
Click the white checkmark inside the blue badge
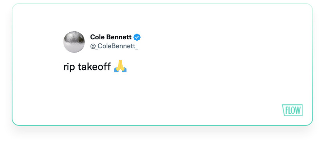(137, 37)
